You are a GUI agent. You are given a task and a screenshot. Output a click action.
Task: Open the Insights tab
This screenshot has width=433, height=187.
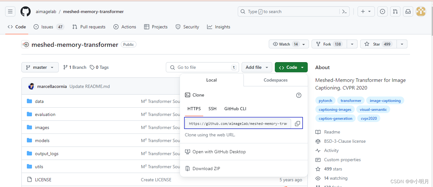[x=219, y=27]
